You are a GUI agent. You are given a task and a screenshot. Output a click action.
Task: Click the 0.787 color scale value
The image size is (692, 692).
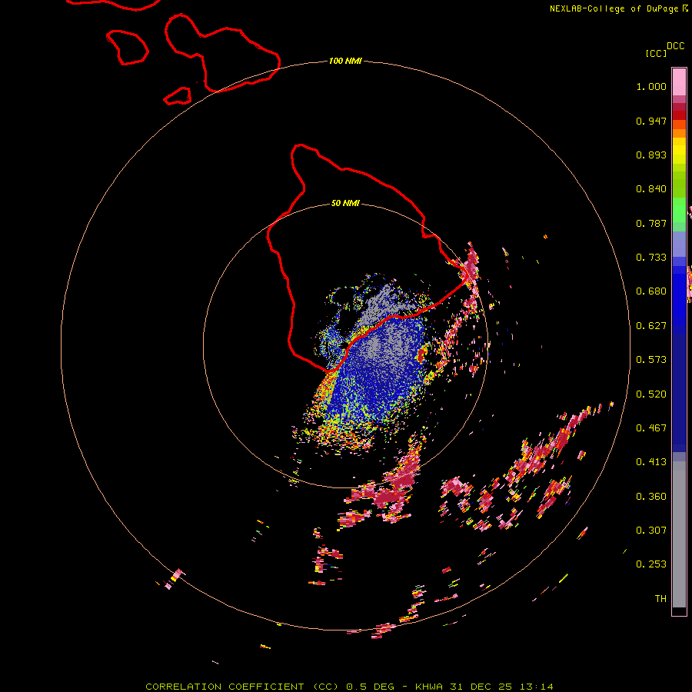(x=651, y=223)
